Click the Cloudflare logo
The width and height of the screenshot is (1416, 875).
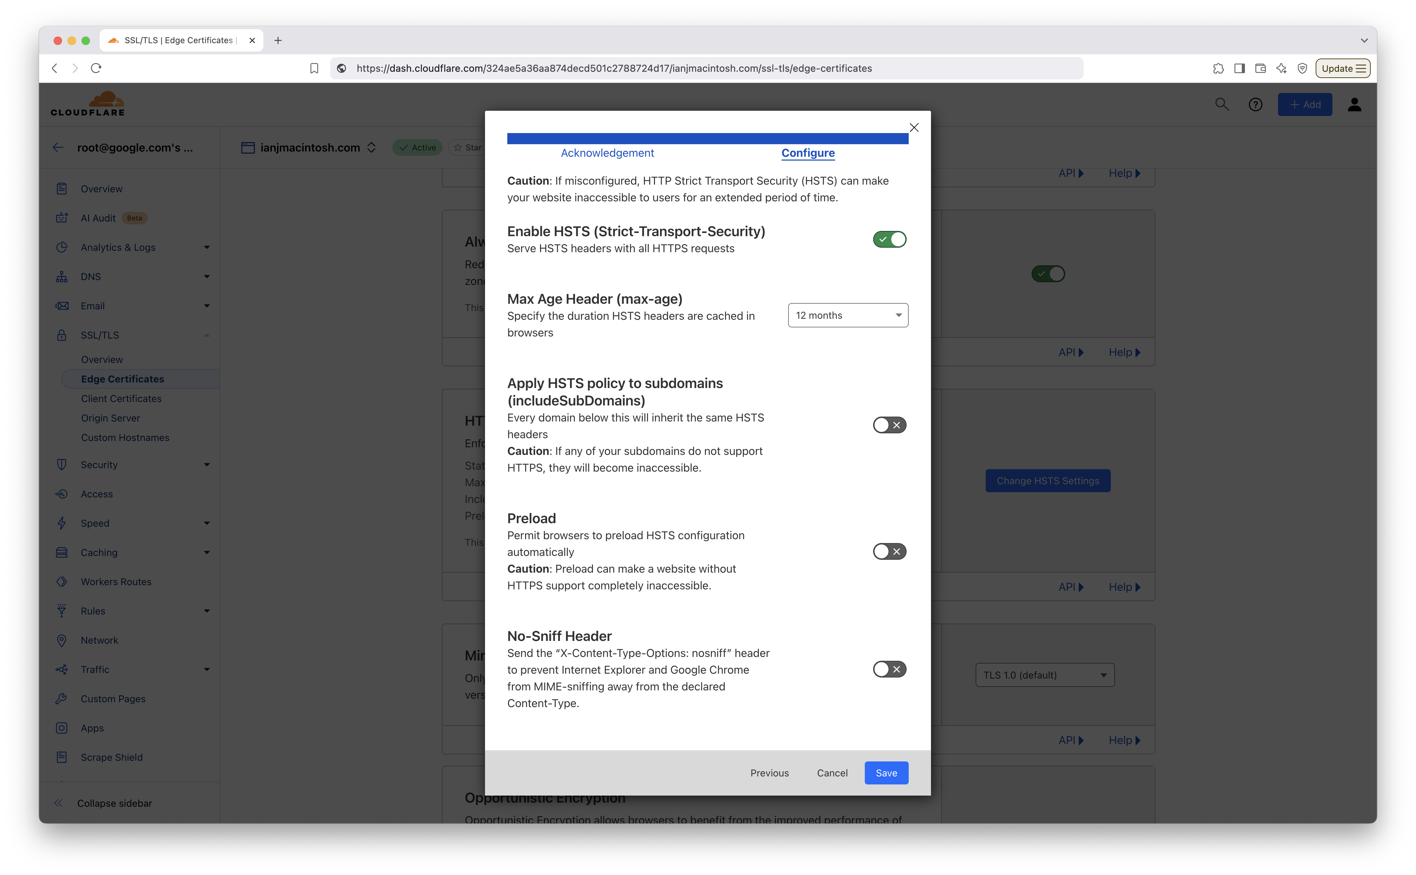(x=88, y=104)
